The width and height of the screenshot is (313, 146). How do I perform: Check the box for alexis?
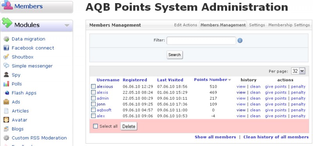point(94,92)
